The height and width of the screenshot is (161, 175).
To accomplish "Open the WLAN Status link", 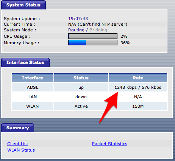I will (21, 150).
